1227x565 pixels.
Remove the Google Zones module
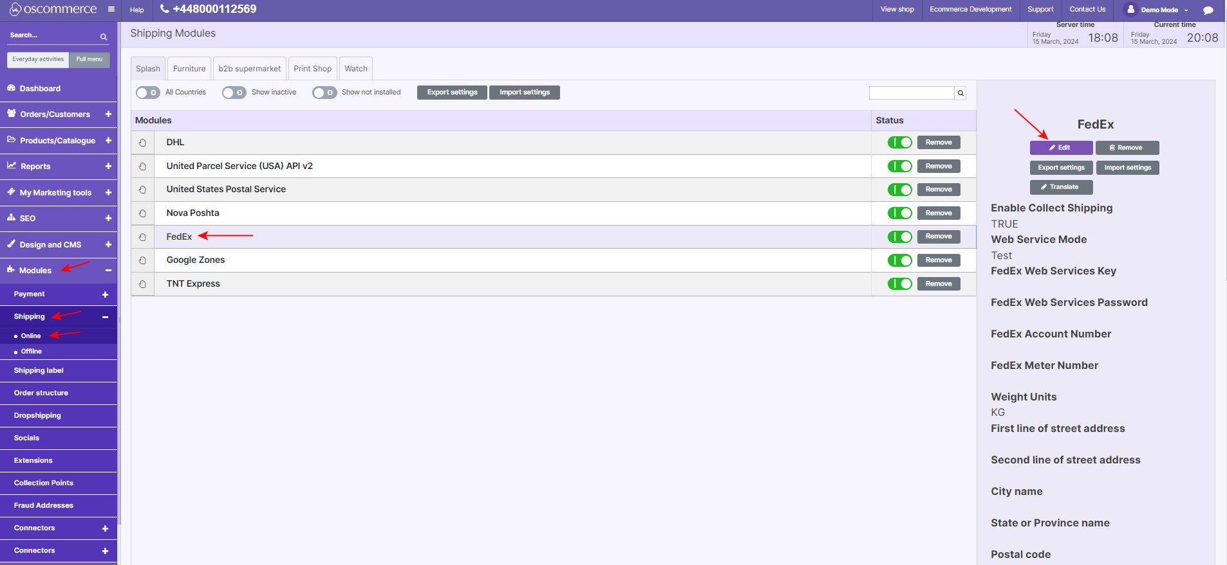pyautogui.click(x=938, y=260)
